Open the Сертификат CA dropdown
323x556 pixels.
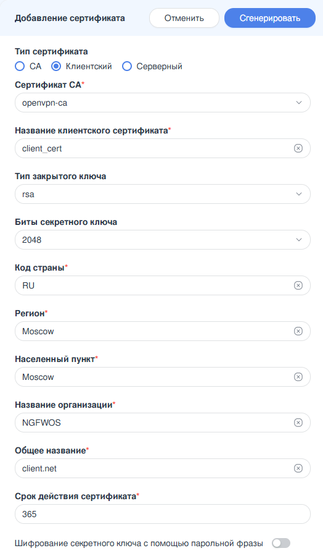(x=163, y=103)
